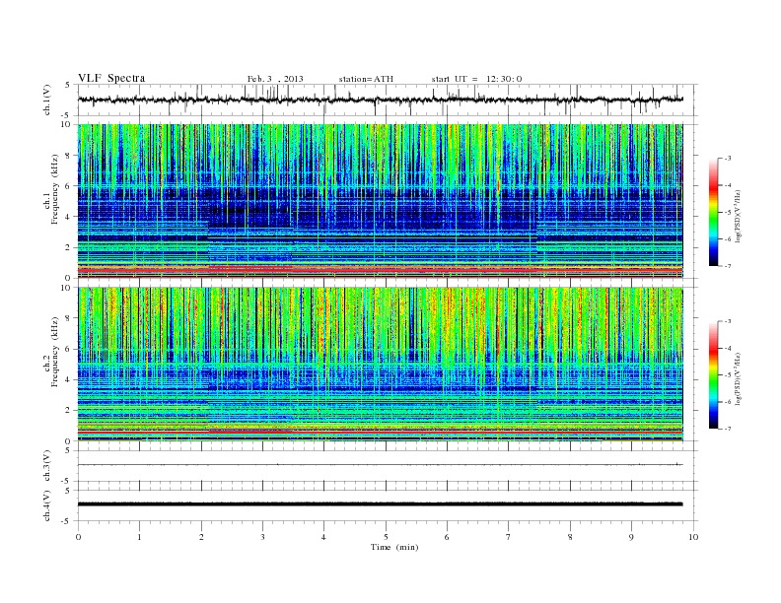This screenshot has width=781, height=603.
Task: Click the ch.1 "Frequency (kHz)" axis label
Action: (55, 189)
